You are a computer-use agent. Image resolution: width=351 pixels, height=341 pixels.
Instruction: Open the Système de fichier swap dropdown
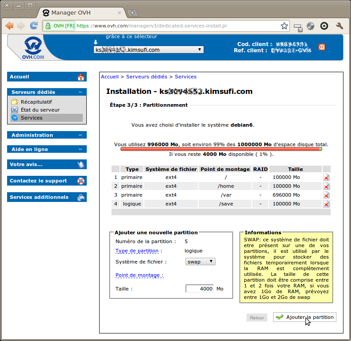pyautogui.click(x=201, y=262)
